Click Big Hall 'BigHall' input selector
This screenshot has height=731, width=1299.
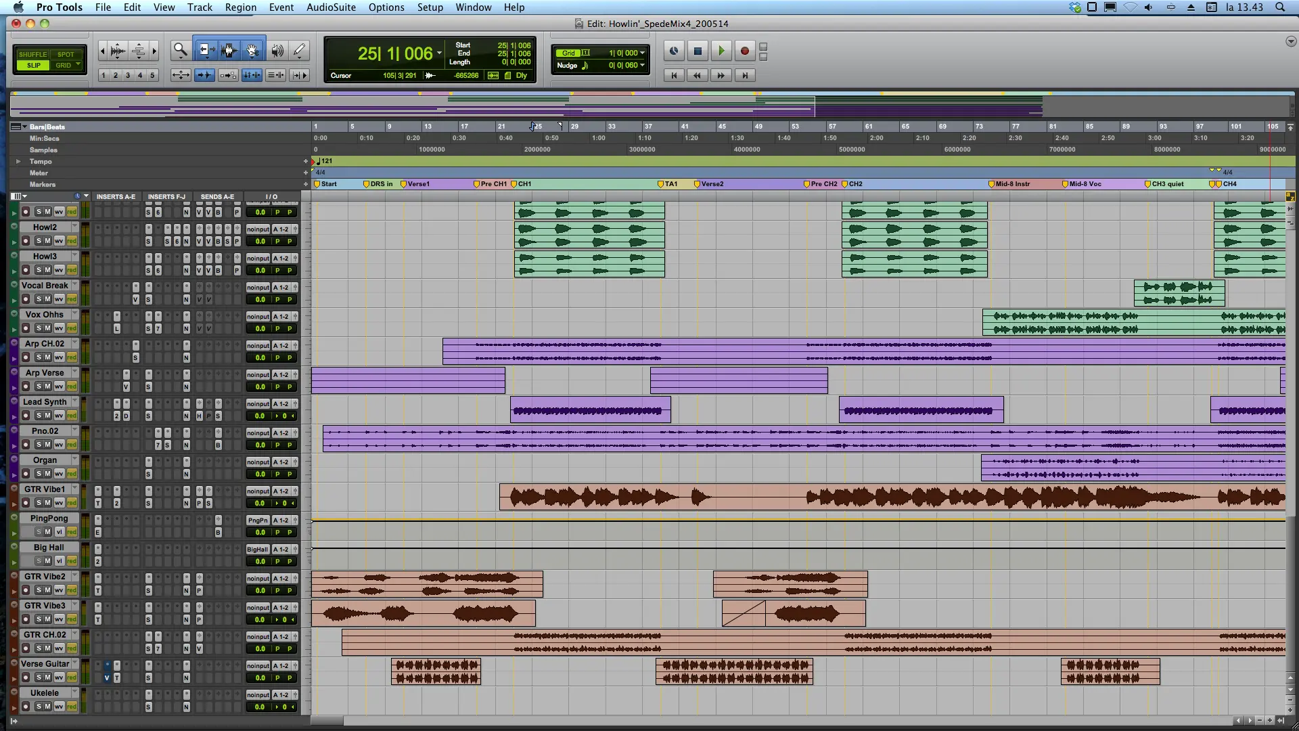coord(258,550)
